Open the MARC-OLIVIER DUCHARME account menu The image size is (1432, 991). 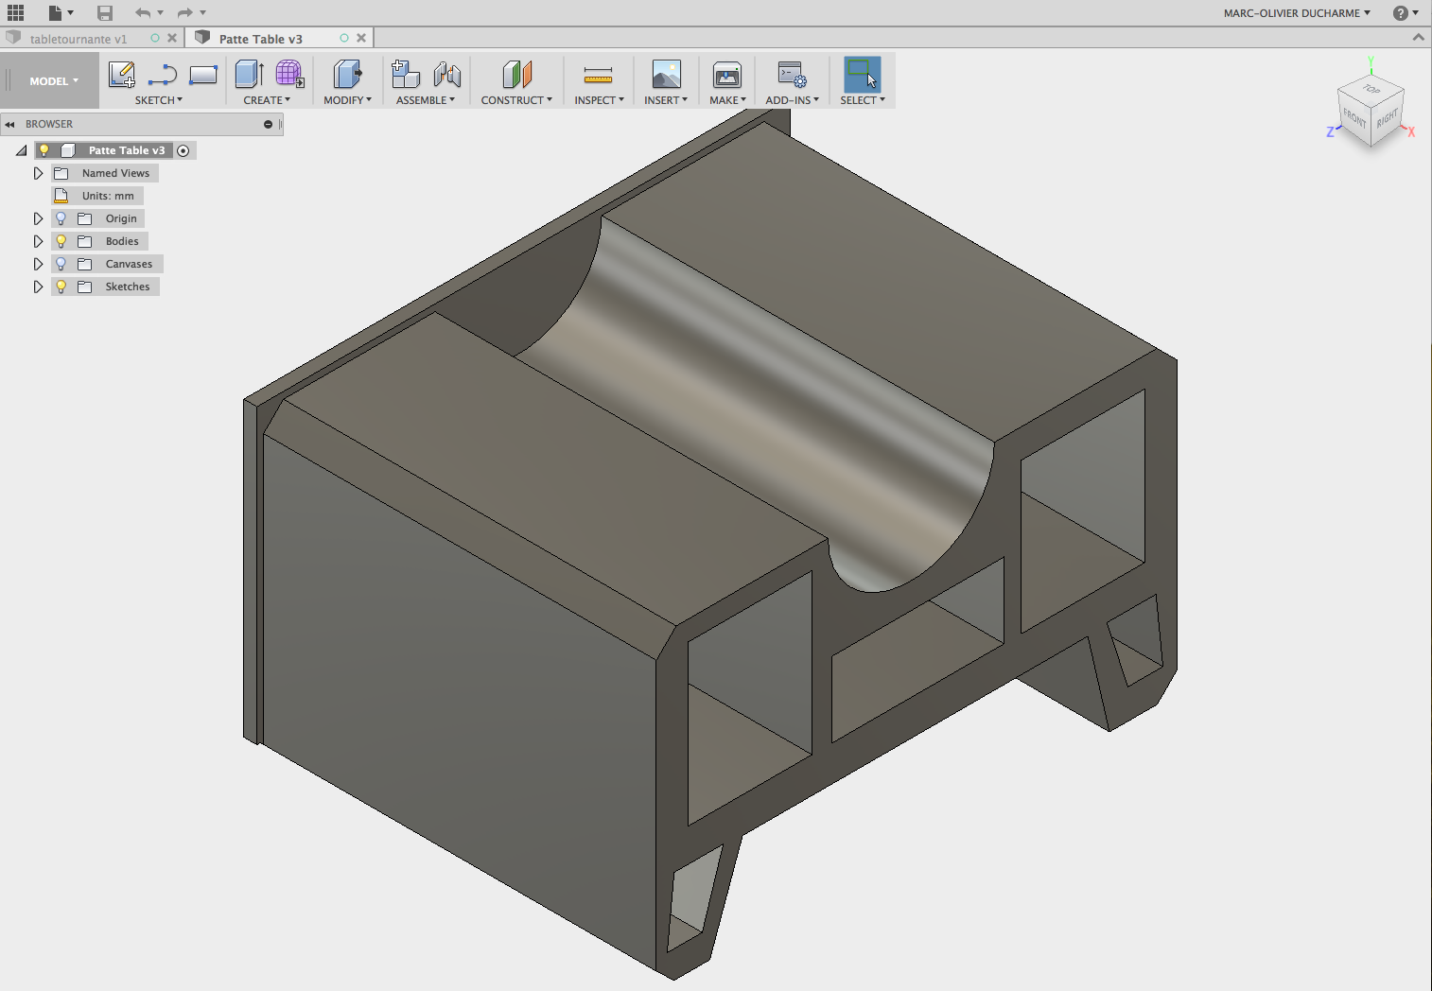coord(1297,13)
